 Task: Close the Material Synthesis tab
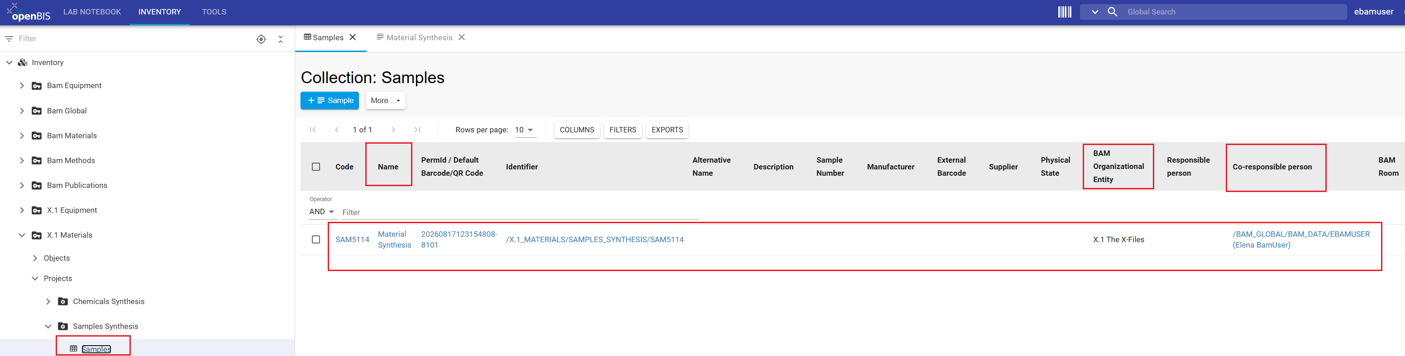point(461,37)
